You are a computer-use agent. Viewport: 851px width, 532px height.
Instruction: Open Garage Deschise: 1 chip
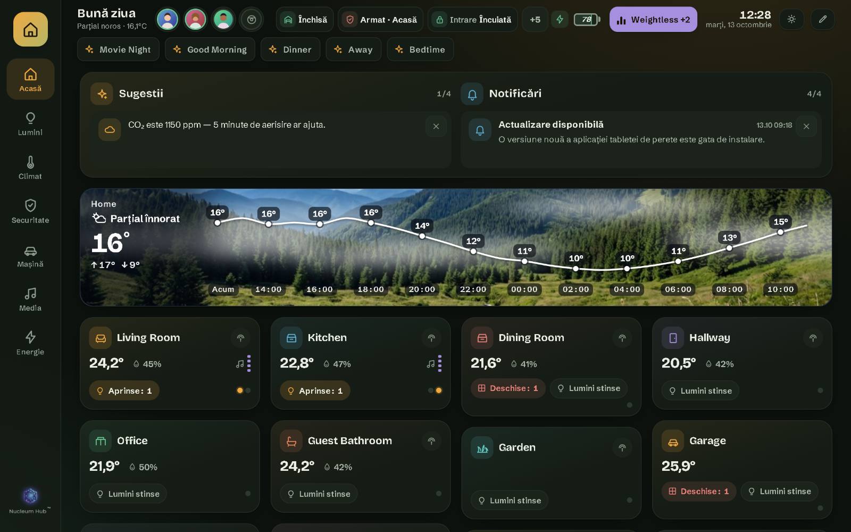(x=699, y=492)
